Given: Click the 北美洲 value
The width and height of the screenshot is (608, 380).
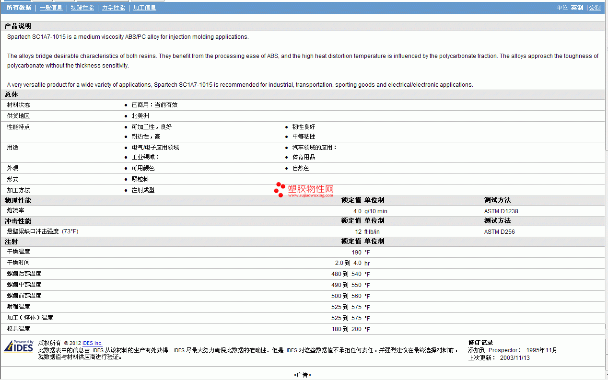Looking at the screenshot, I should click(140, 115).
